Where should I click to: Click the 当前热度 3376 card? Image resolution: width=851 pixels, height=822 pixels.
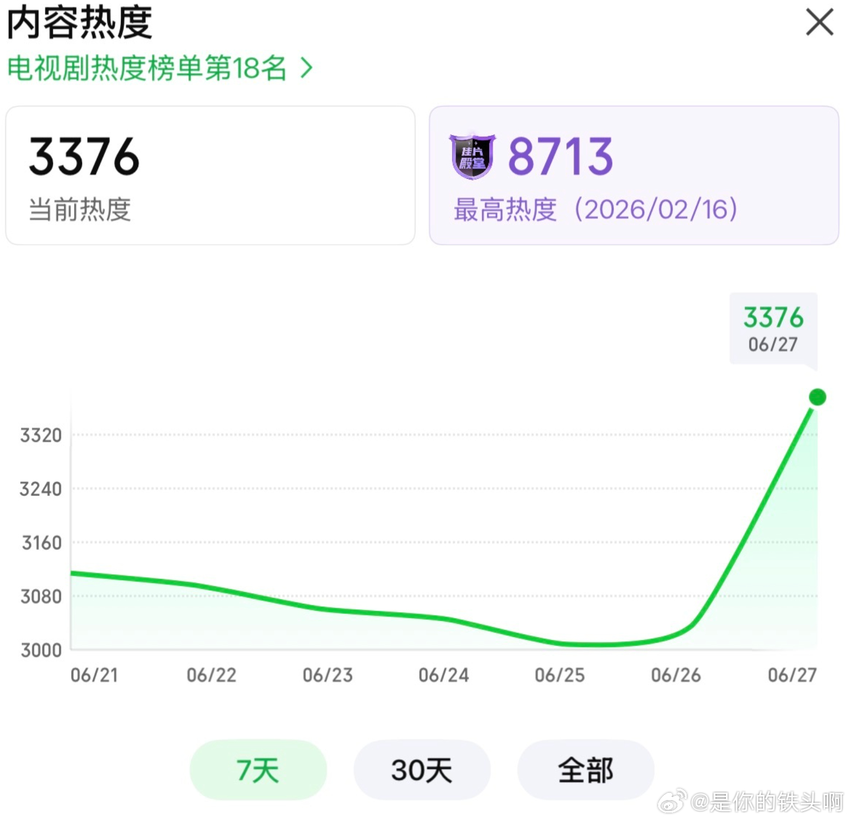coord(210,175)
